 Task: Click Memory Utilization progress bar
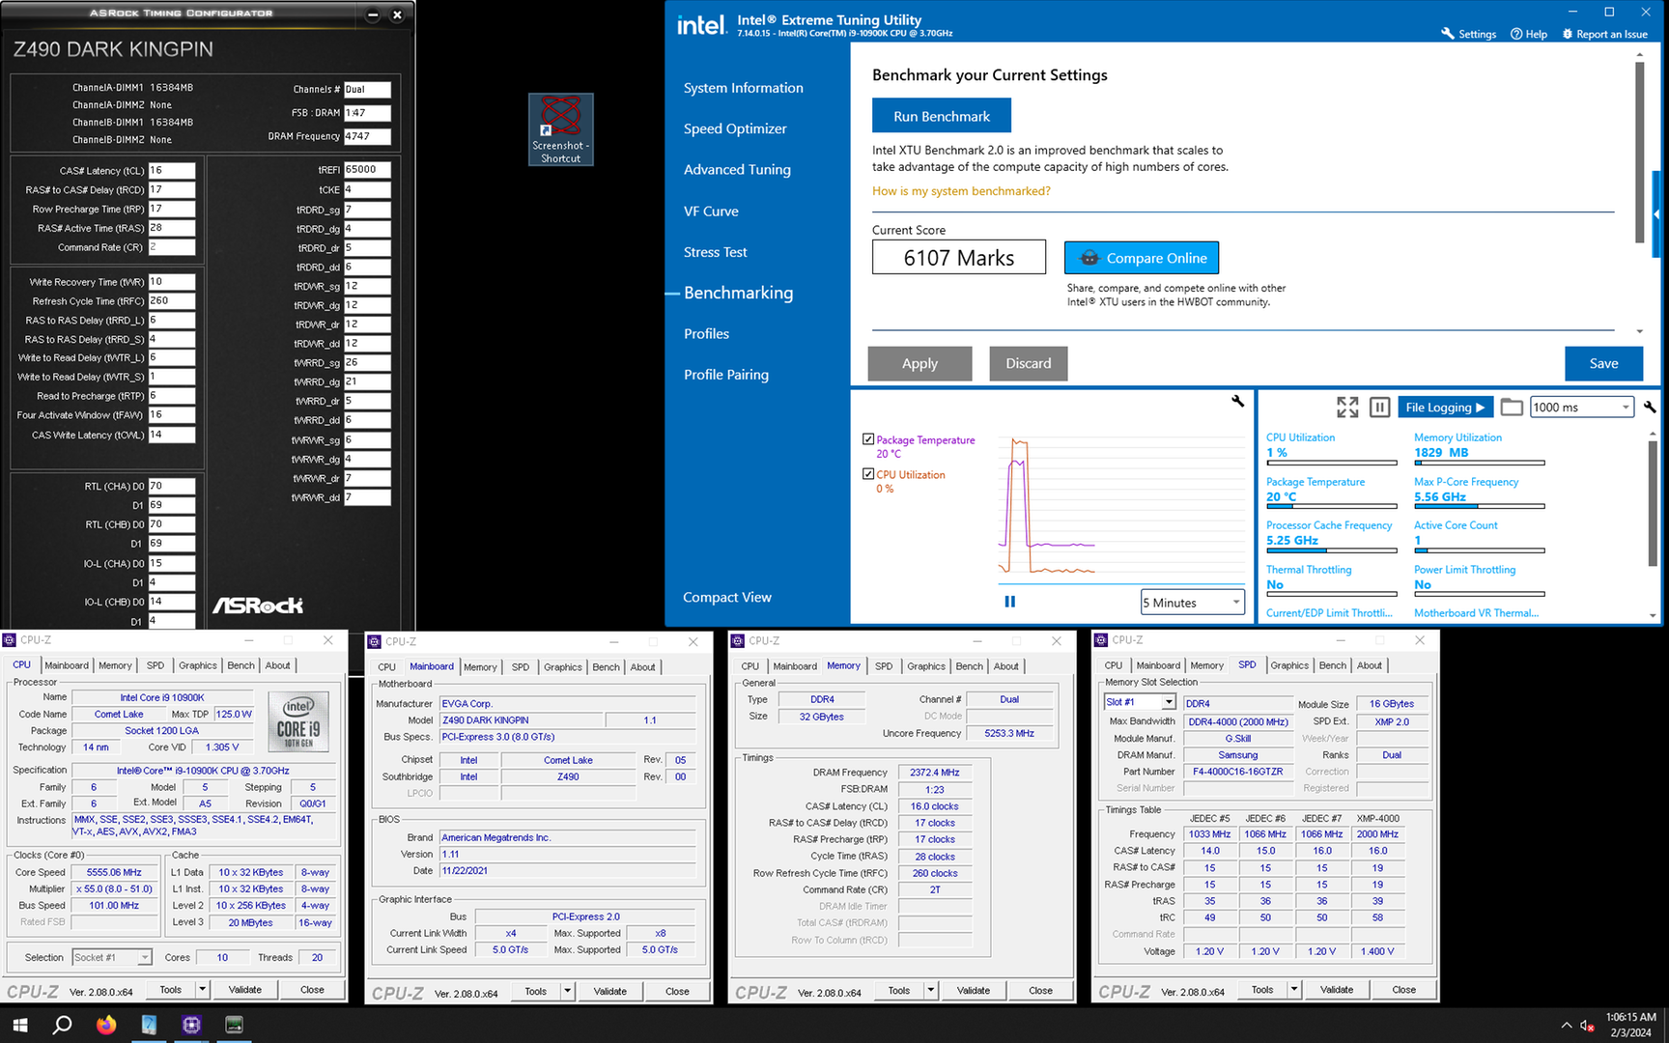click(x=1479, y=463)
